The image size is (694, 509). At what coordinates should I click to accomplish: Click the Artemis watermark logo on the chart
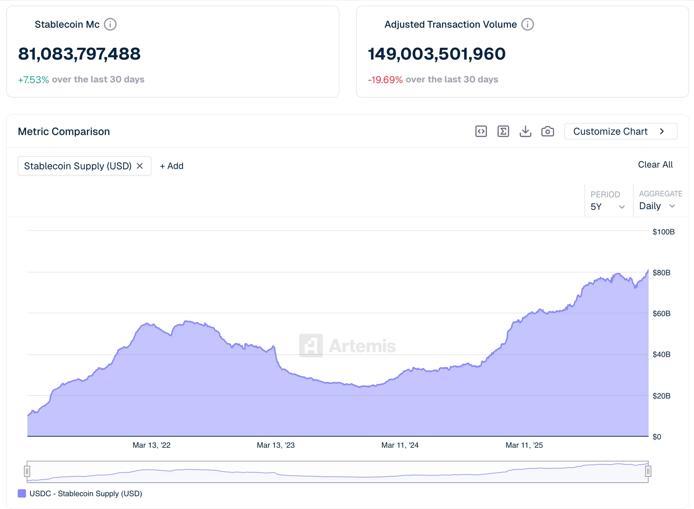pyautogui.click(x=347, y=345)
